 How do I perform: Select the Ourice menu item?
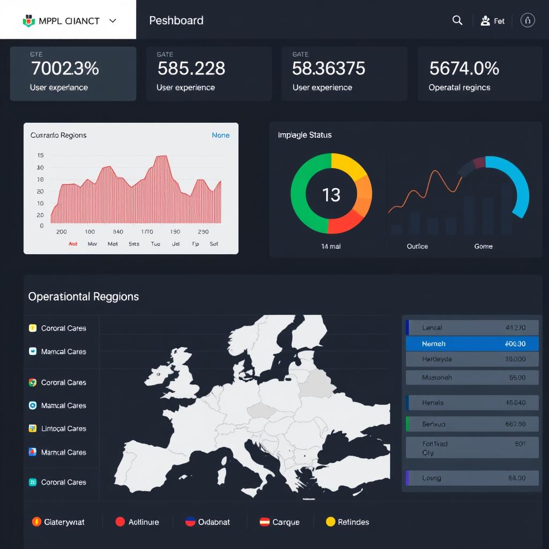coord(418,246)
